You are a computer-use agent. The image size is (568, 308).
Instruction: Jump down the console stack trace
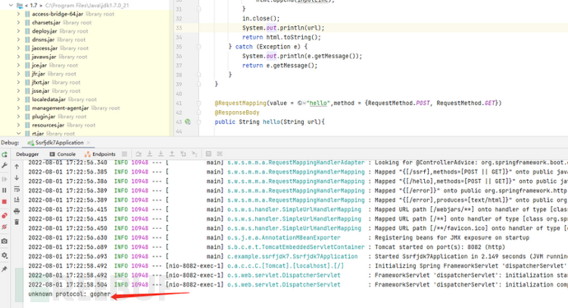click(x=16, y=178)
